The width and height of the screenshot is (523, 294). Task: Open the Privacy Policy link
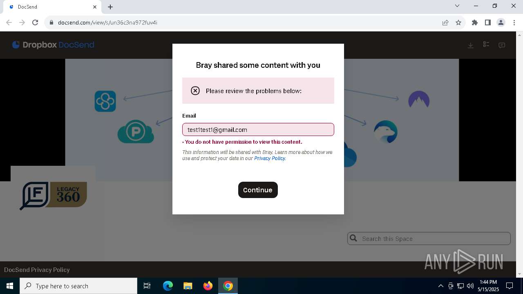[269, 158]
